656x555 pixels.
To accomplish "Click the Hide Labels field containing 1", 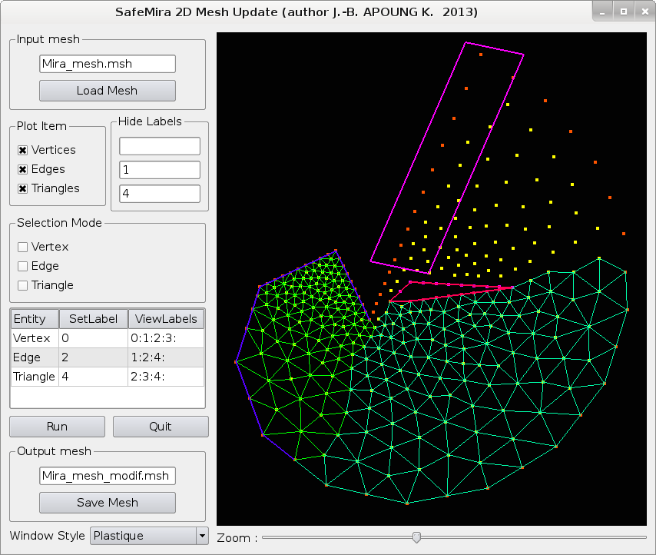I will coord(160,170).
